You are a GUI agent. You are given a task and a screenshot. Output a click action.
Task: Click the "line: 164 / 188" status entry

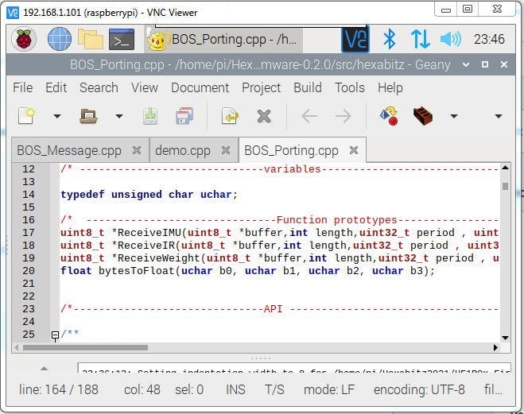click(59, 389)
